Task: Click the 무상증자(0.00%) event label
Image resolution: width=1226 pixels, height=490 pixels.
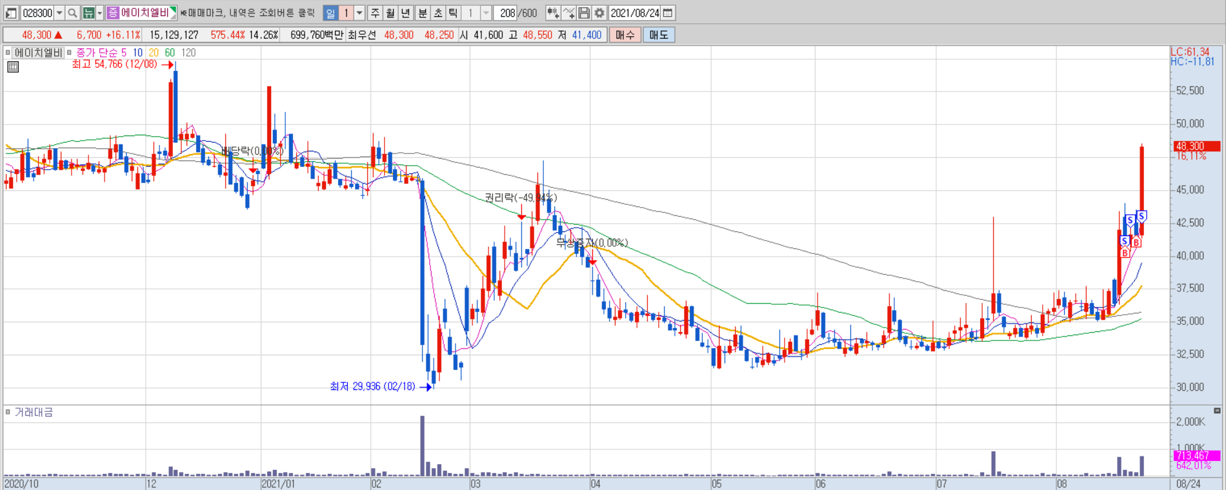Action: [x=592, y=242]
